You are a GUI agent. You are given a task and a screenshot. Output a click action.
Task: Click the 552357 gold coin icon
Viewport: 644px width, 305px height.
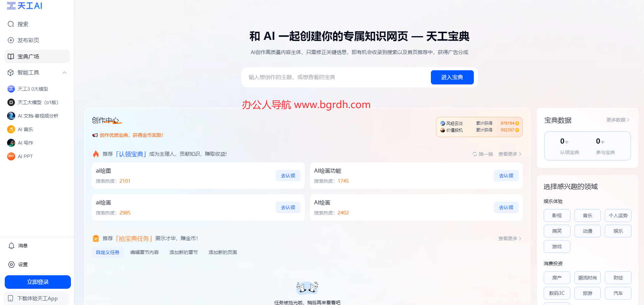click(517, 130)
